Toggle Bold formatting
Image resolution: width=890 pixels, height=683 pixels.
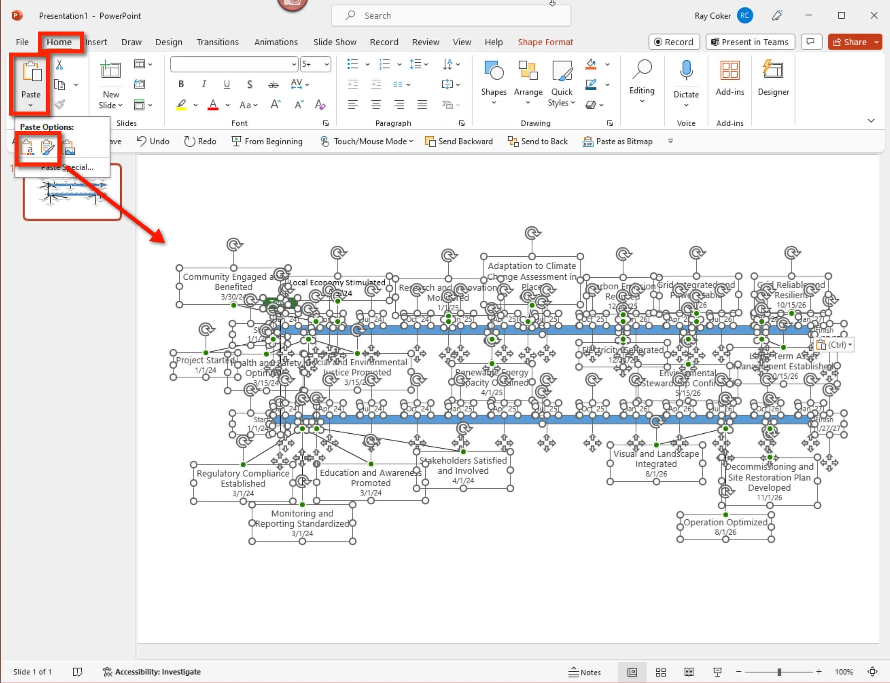point(181,84)
